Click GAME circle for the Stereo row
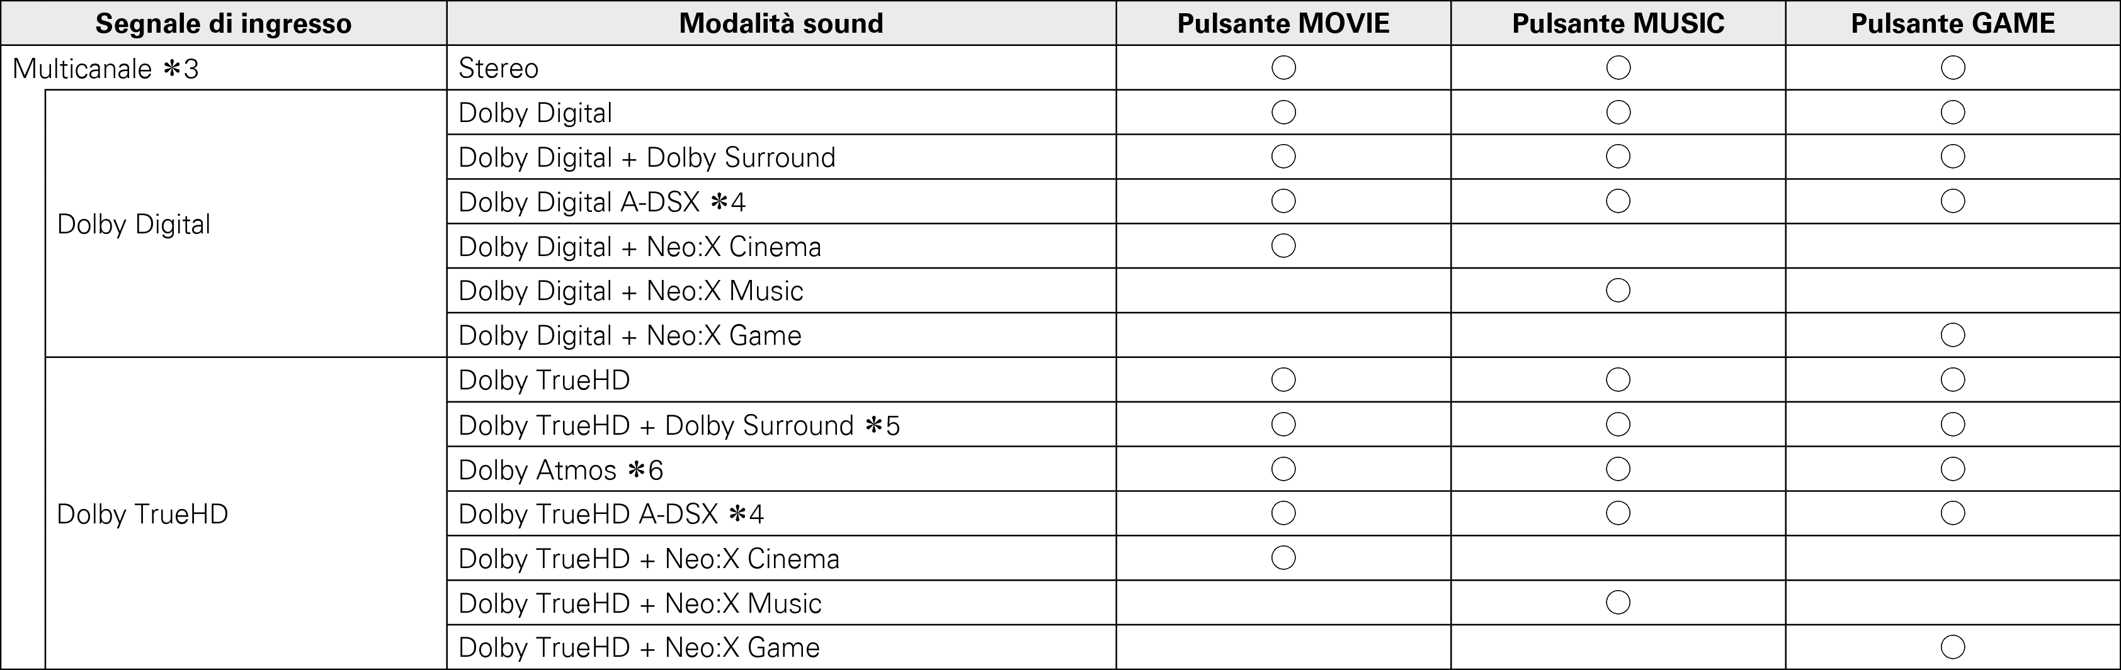The width and height of the screenshot is (2121, 670). click(1952, 67)
